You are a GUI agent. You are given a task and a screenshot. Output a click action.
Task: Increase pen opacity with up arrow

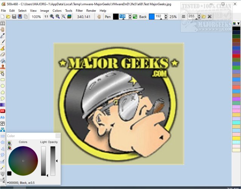tap(130, 15)
